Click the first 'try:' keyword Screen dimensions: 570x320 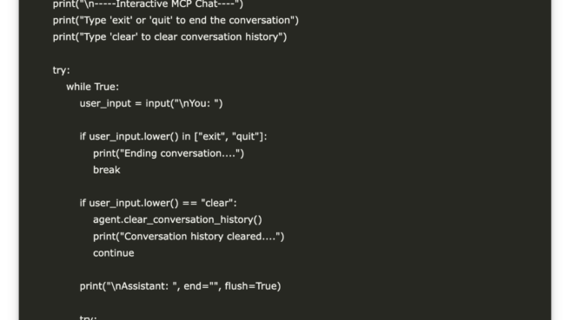coord(61,70)
